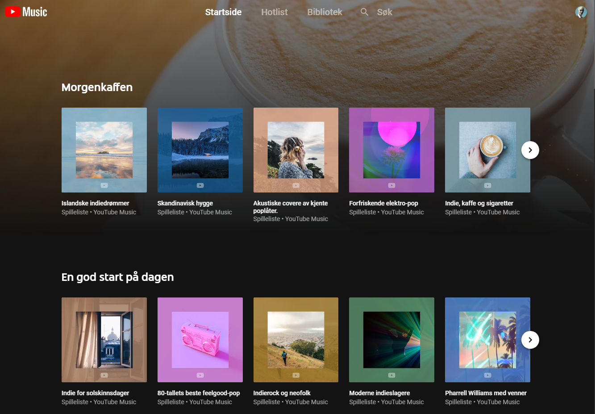Click the YouTube Music logo

click(x=26, y=12)
